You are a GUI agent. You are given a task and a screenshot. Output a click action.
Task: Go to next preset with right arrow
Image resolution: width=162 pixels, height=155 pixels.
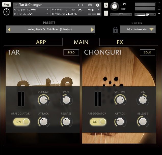coord(92,30)
